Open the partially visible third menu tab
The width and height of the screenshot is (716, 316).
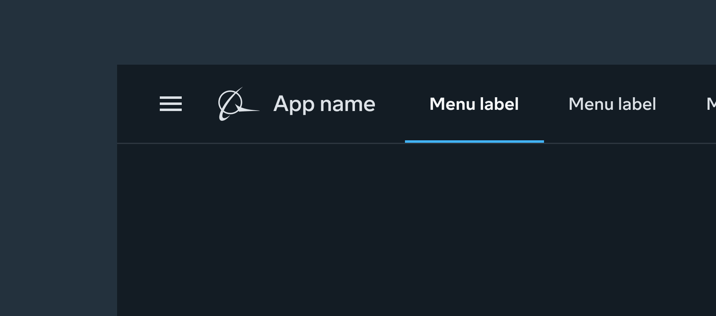711,104
